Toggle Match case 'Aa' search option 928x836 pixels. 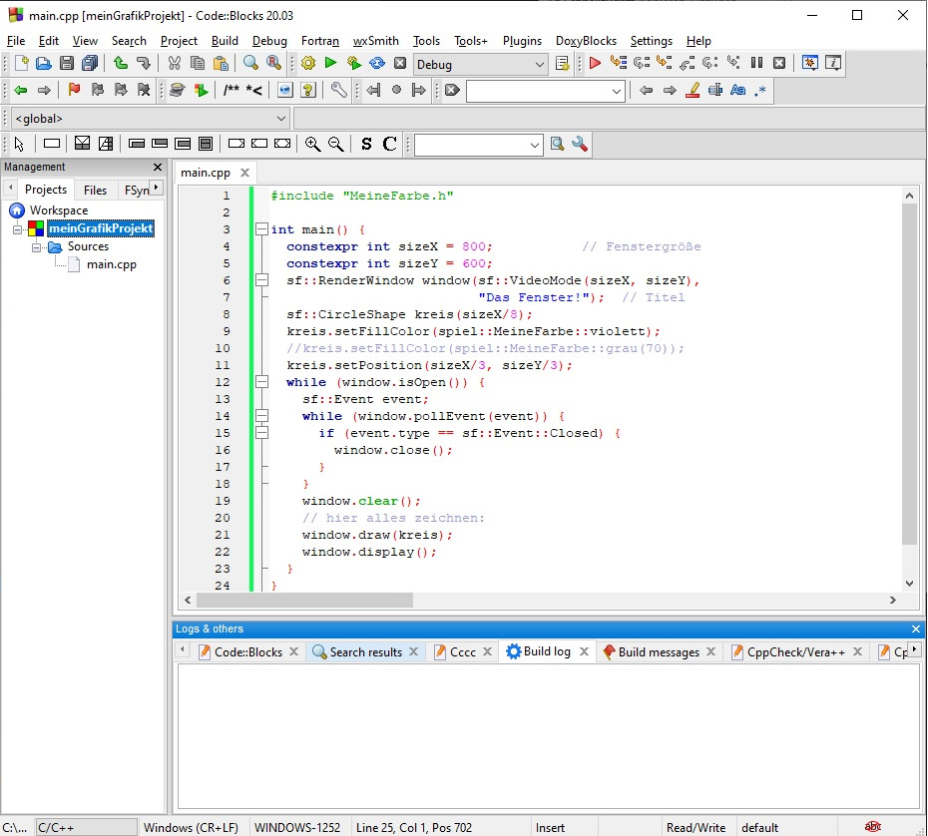coord(737,90)
